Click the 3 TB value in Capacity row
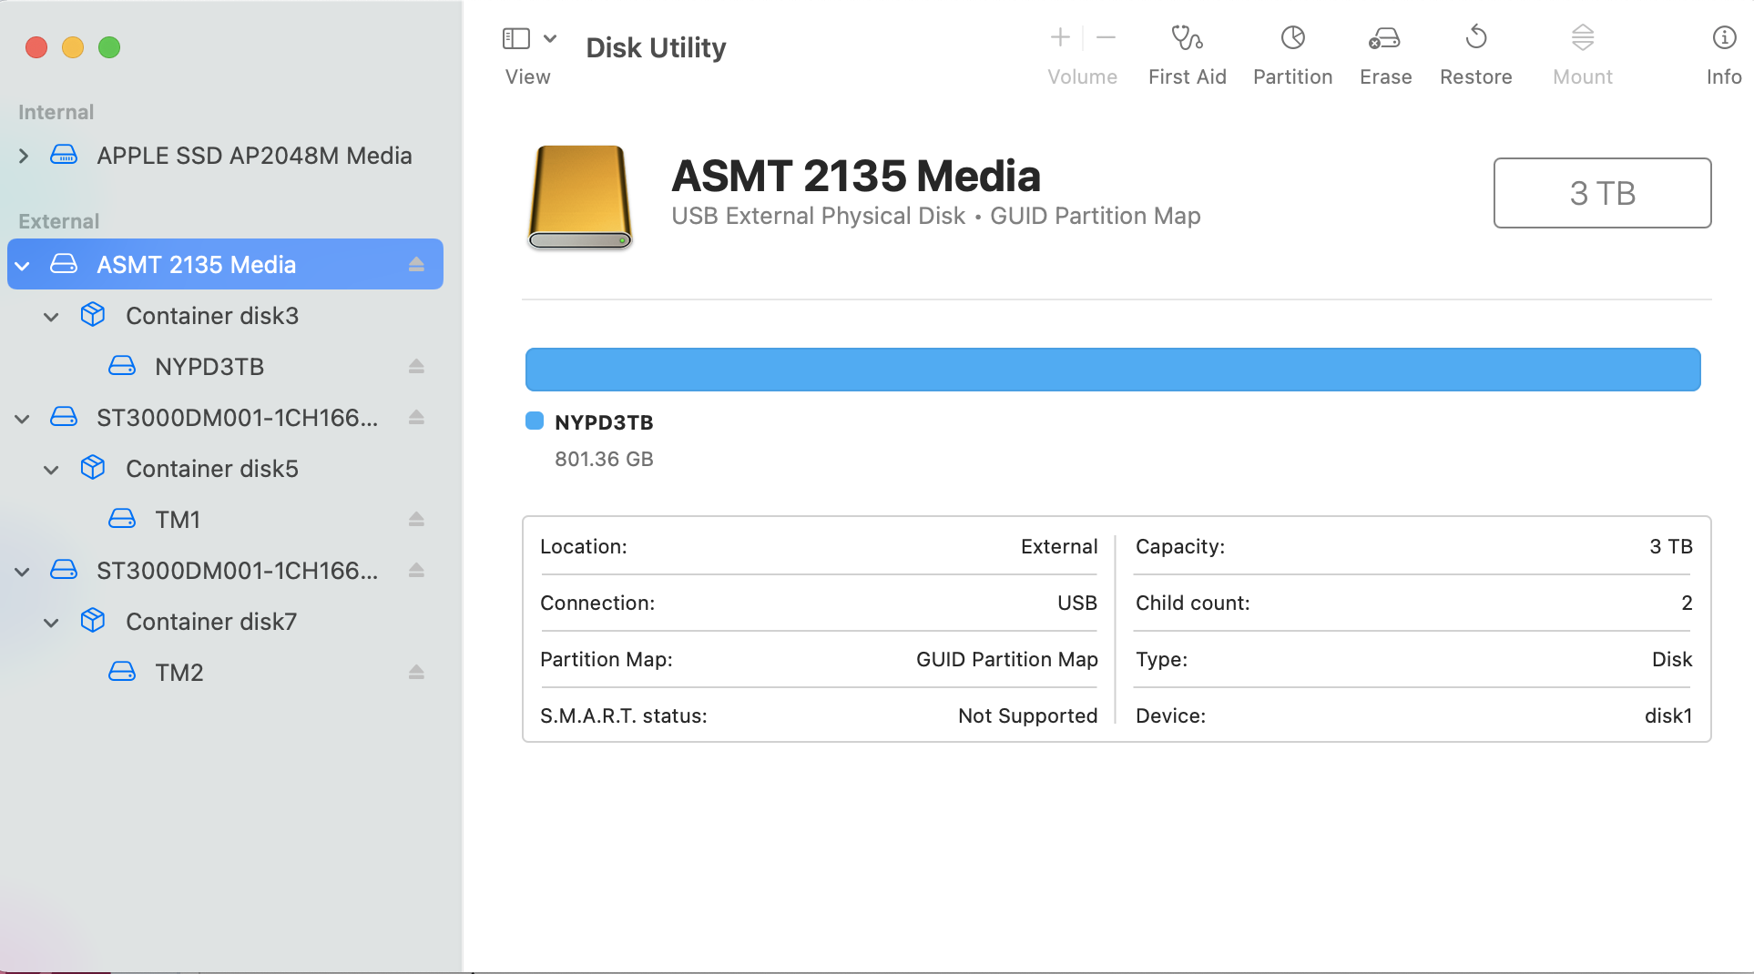This screenshot has height=974, width=1754. [x=1671, y=546]
